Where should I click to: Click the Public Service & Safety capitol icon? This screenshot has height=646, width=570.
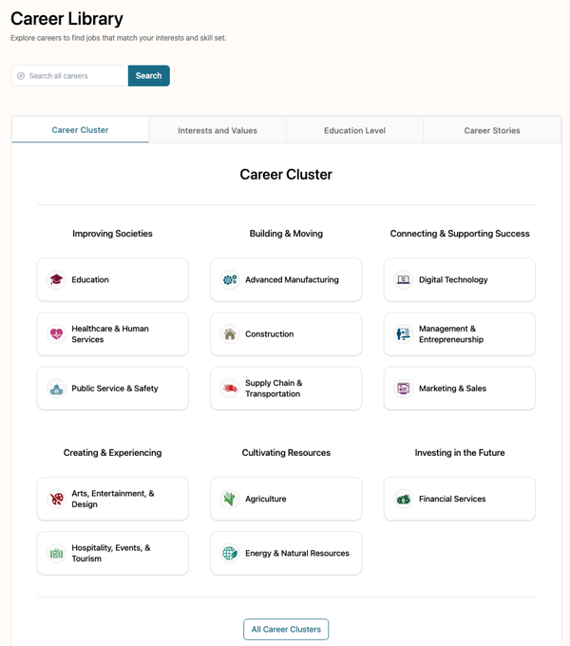tap(56, 389)
